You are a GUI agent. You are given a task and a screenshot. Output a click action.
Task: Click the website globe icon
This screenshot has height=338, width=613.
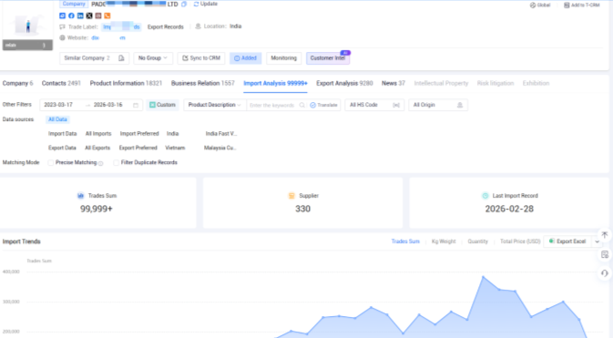[x=62, y=38]
